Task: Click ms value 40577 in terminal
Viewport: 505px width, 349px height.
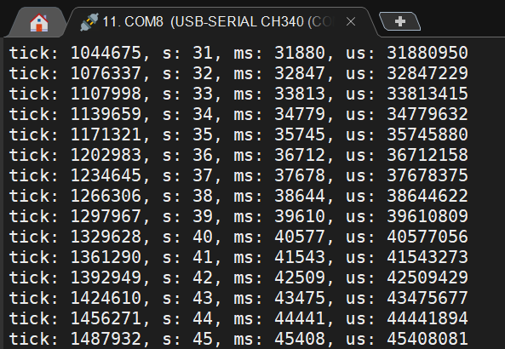Action: (300, 237)
